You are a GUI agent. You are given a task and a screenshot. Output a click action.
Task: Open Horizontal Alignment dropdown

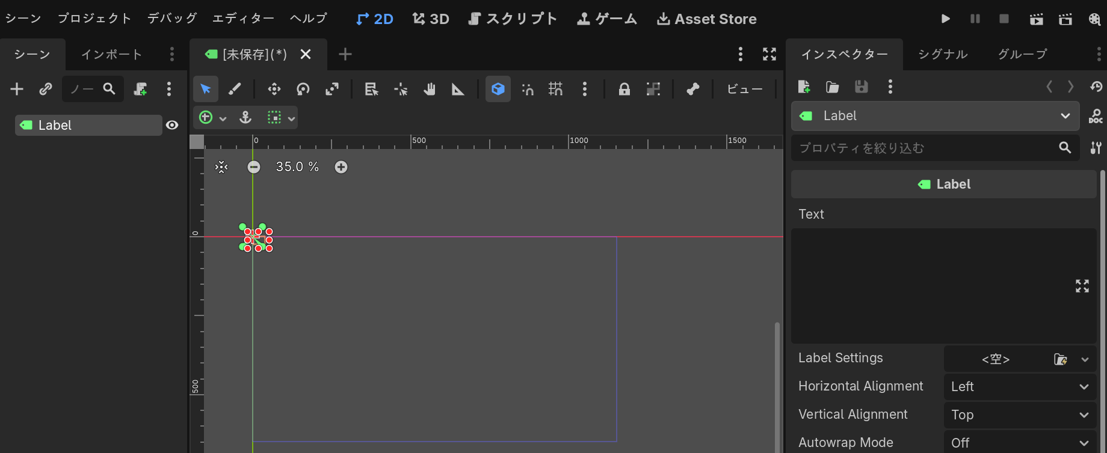tap(1020, 386)
